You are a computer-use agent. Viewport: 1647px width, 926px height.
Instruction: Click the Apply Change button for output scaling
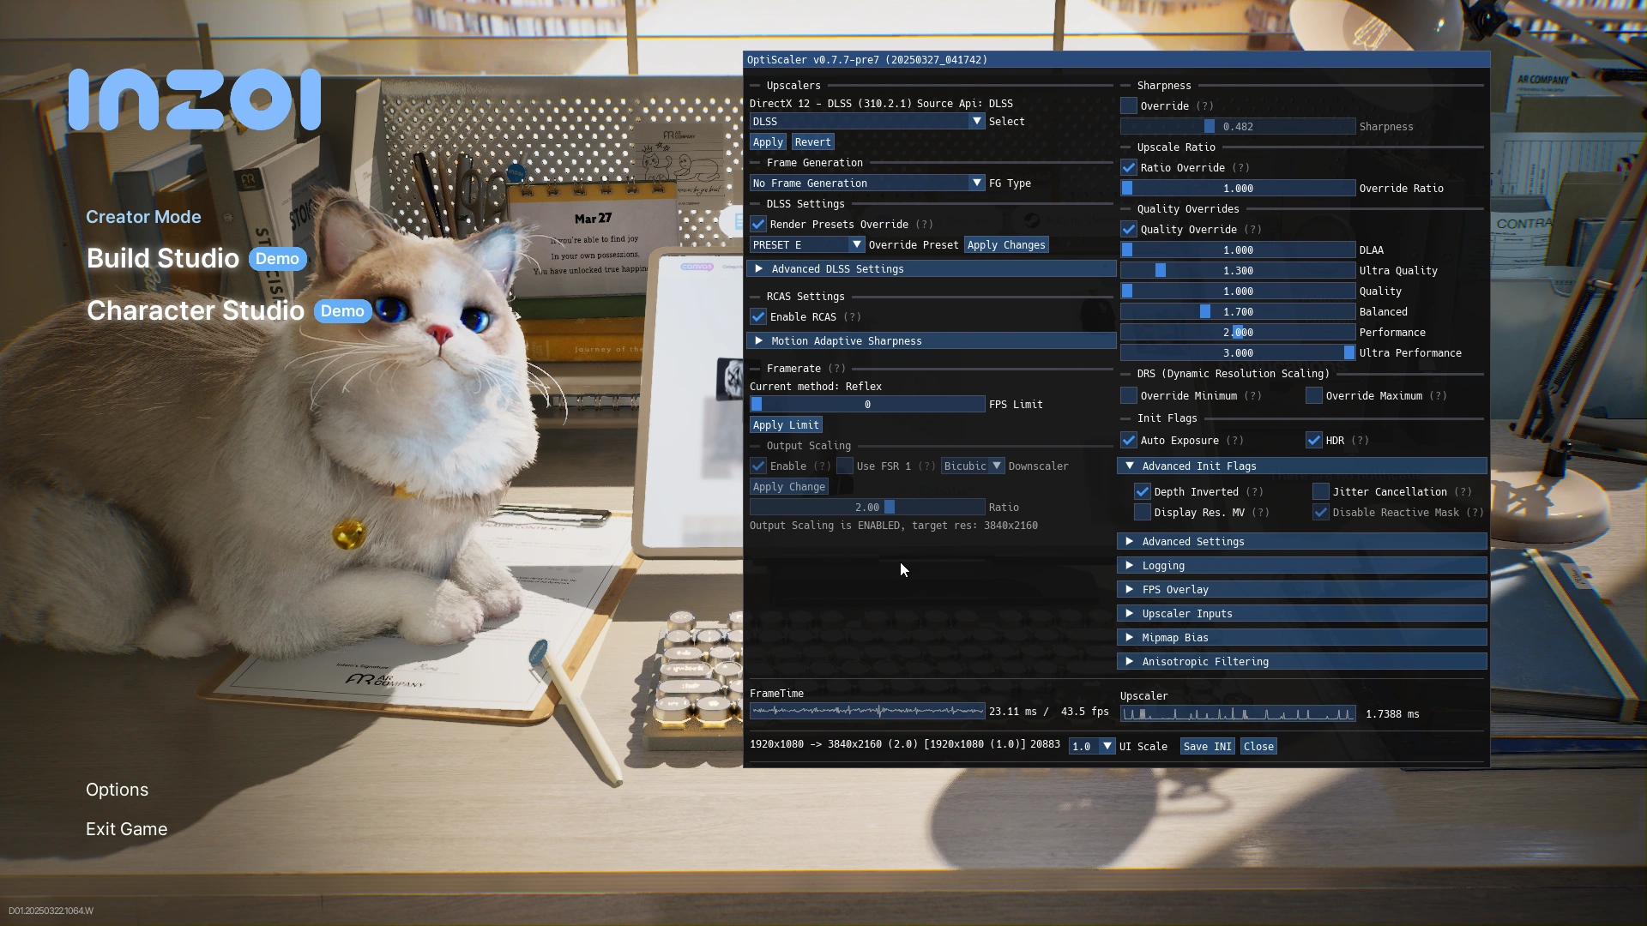789,487
